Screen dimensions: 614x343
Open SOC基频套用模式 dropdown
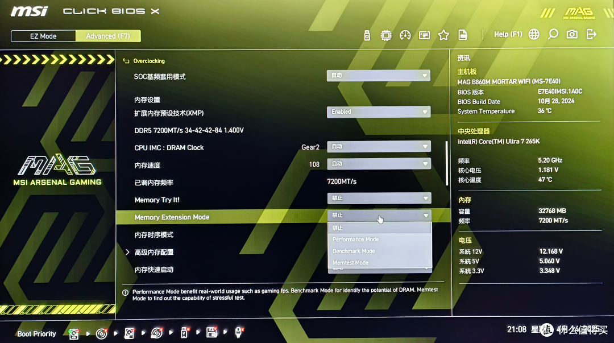coord(378,76)
